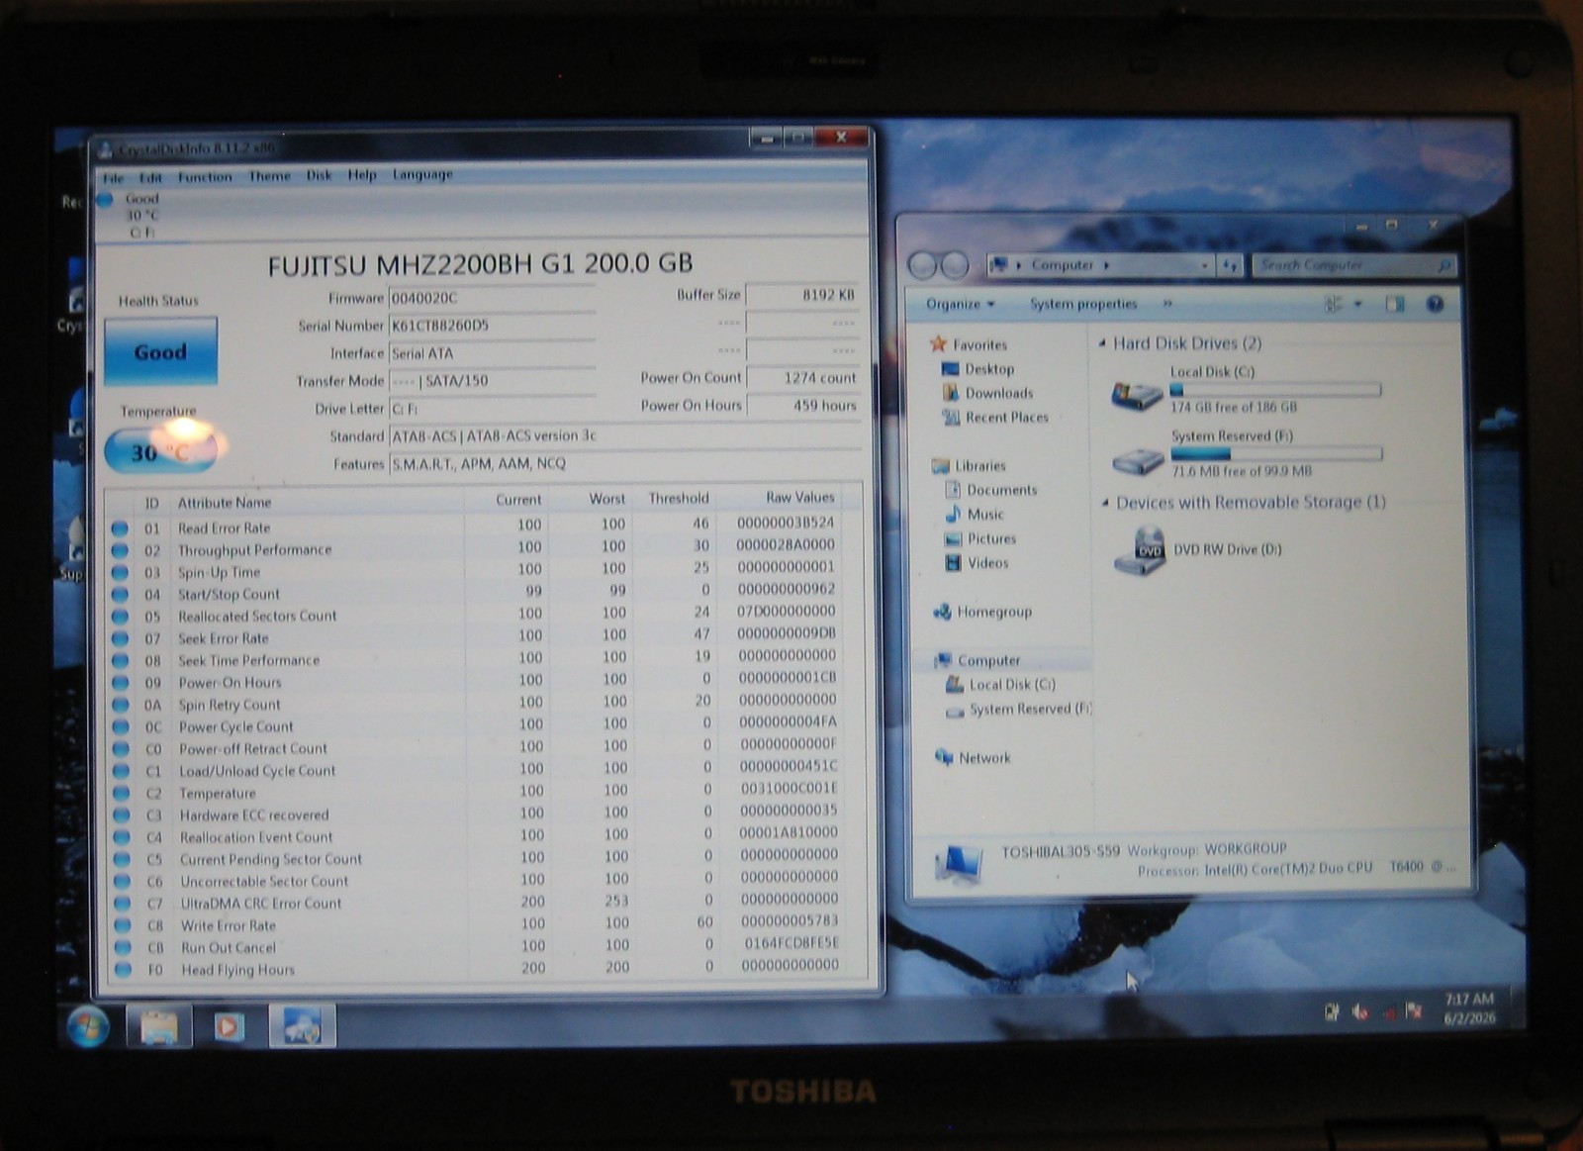Screen dimensions: 1583x1151
Task: Click Back button in Computer window
Action: coord(922,265)
